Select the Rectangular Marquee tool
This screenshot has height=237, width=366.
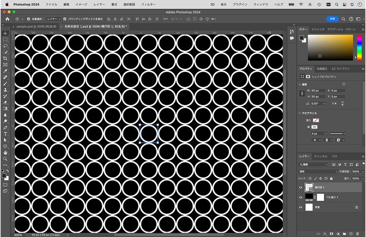pos(5,39)
